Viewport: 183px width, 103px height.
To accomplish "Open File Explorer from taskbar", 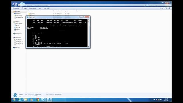I will (x=26, y=100).
